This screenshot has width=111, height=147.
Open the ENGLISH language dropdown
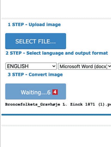coord(31,66)
